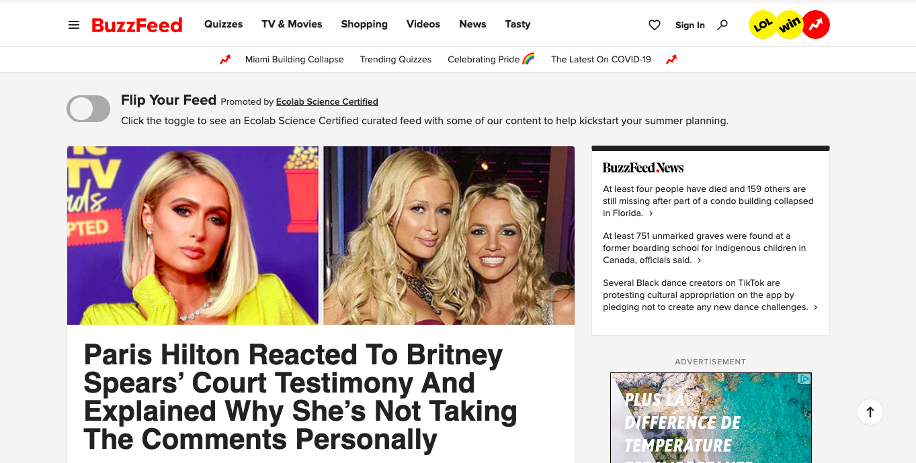Open the Shopping menu item
This screenshot has height=463, width=916.
point(364,24)
